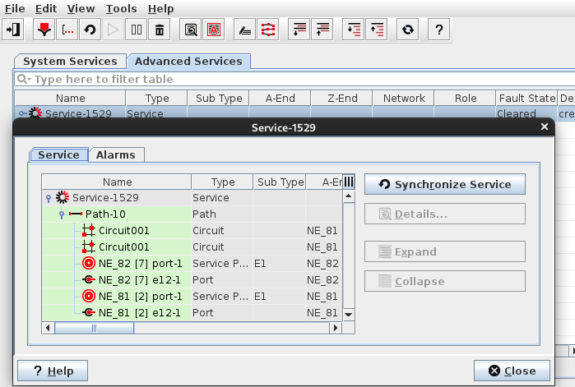
Task: Click the question mark toolbar icon
Action: [x=439, y=30]
